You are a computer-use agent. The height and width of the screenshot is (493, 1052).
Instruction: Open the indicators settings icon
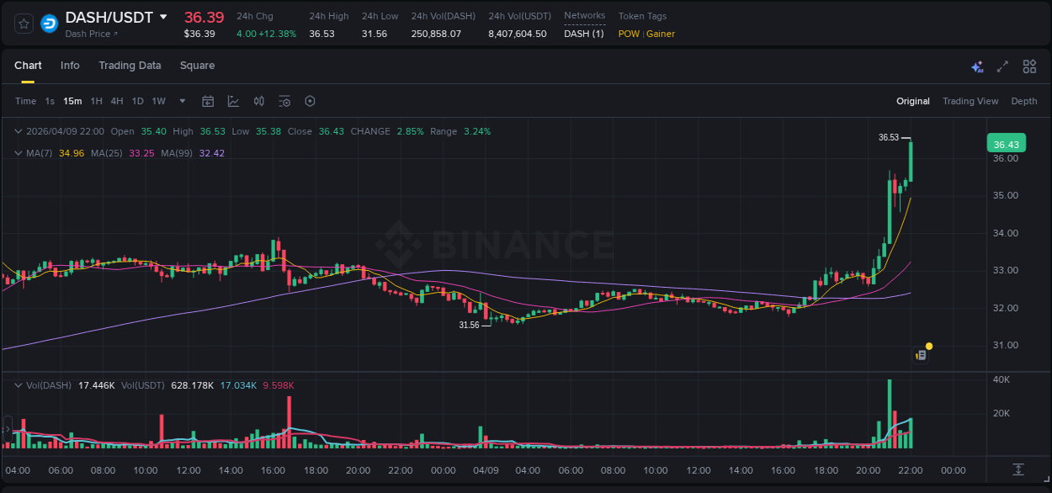pyautogui.click(x=284, y=101)
